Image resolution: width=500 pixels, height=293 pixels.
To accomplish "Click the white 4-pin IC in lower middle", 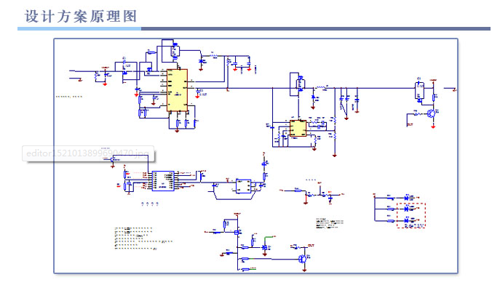I will (243, 186).
